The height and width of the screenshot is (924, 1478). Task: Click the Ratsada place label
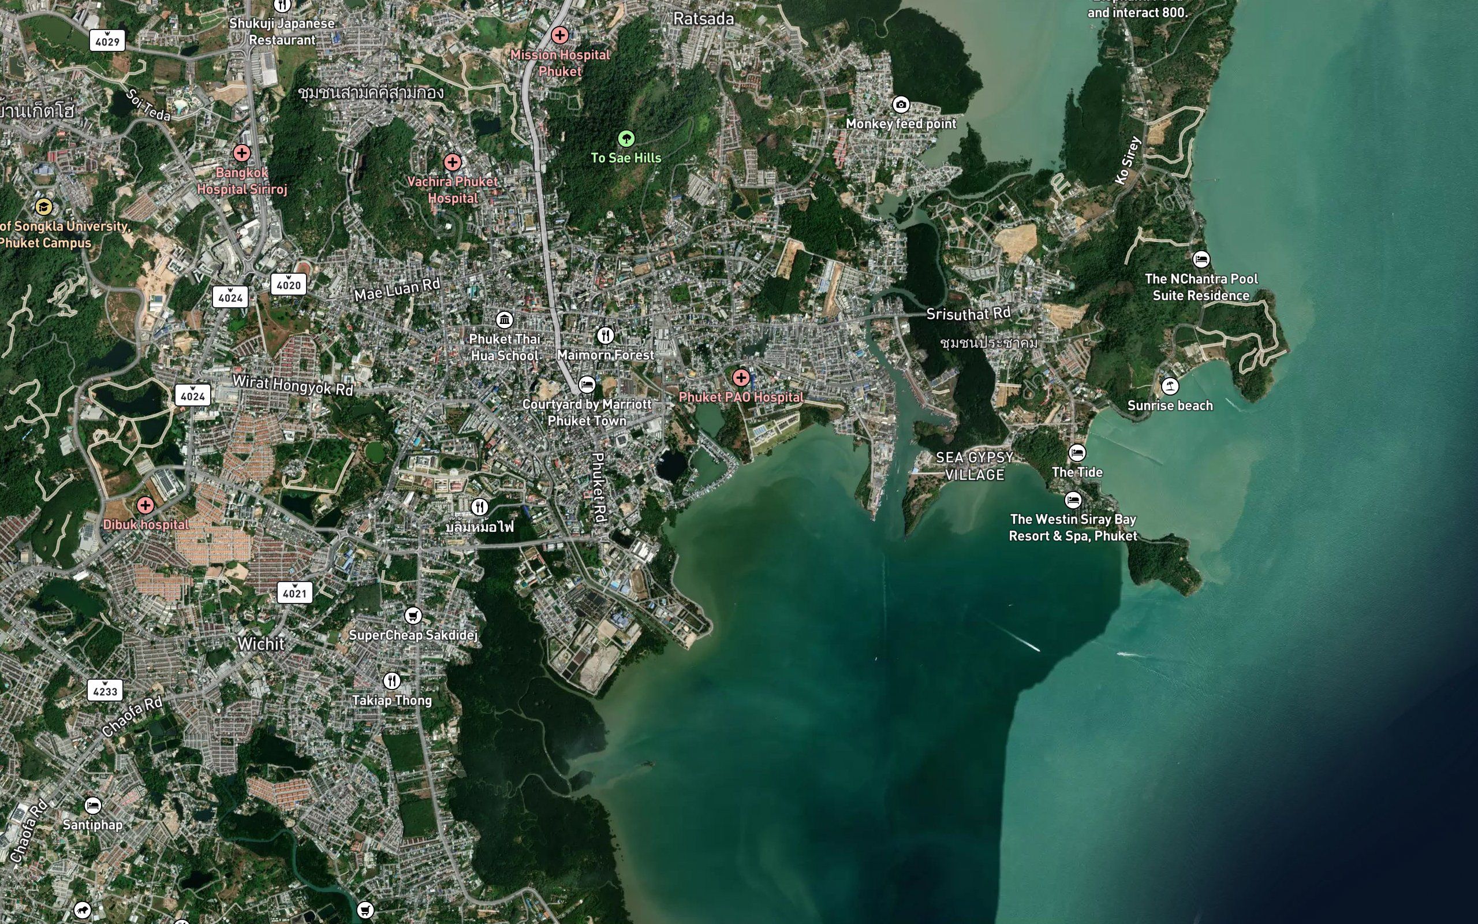pos(704,19)
